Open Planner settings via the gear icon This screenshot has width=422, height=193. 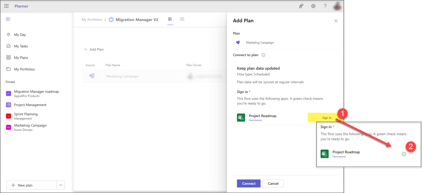(313, 6)
